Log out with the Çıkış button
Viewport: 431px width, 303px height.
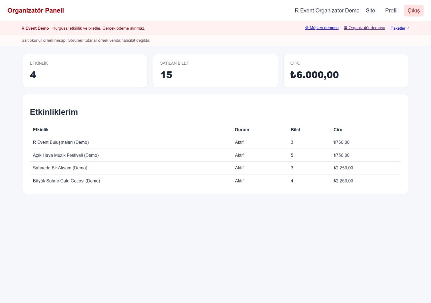(414, 10)
